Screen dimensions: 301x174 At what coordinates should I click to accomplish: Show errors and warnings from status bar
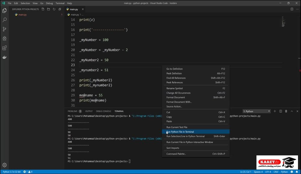[x=28, y=172]
